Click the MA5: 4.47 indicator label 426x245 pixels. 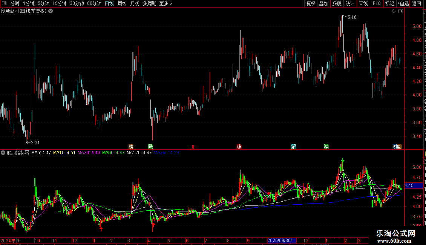tap(41, 153)
